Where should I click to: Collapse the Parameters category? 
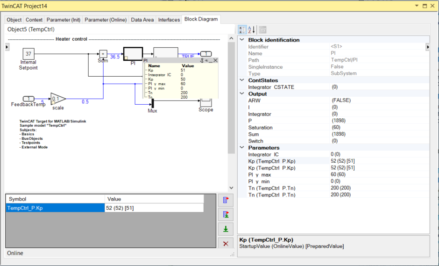click(242, 147)
